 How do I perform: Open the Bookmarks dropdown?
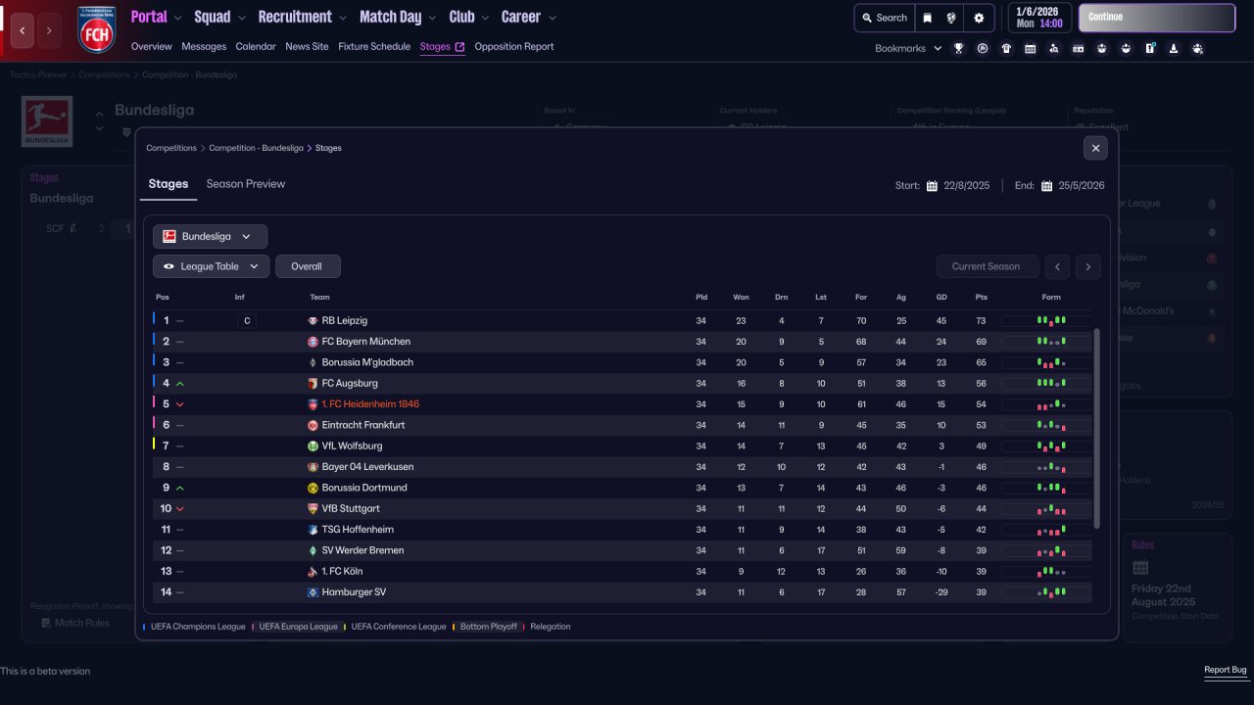click(x=908, y=48)
